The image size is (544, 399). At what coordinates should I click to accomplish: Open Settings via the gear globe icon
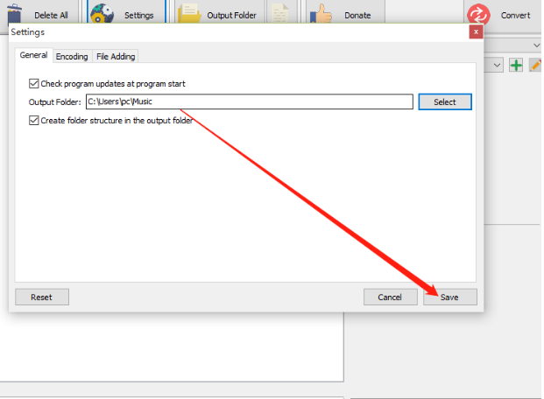(x=102, y=13)
